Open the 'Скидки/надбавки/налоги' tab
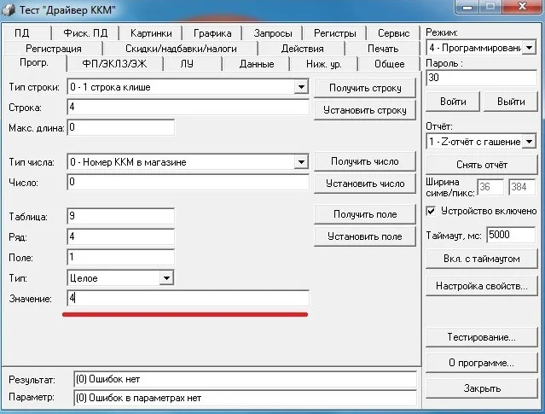 [181, 49]
